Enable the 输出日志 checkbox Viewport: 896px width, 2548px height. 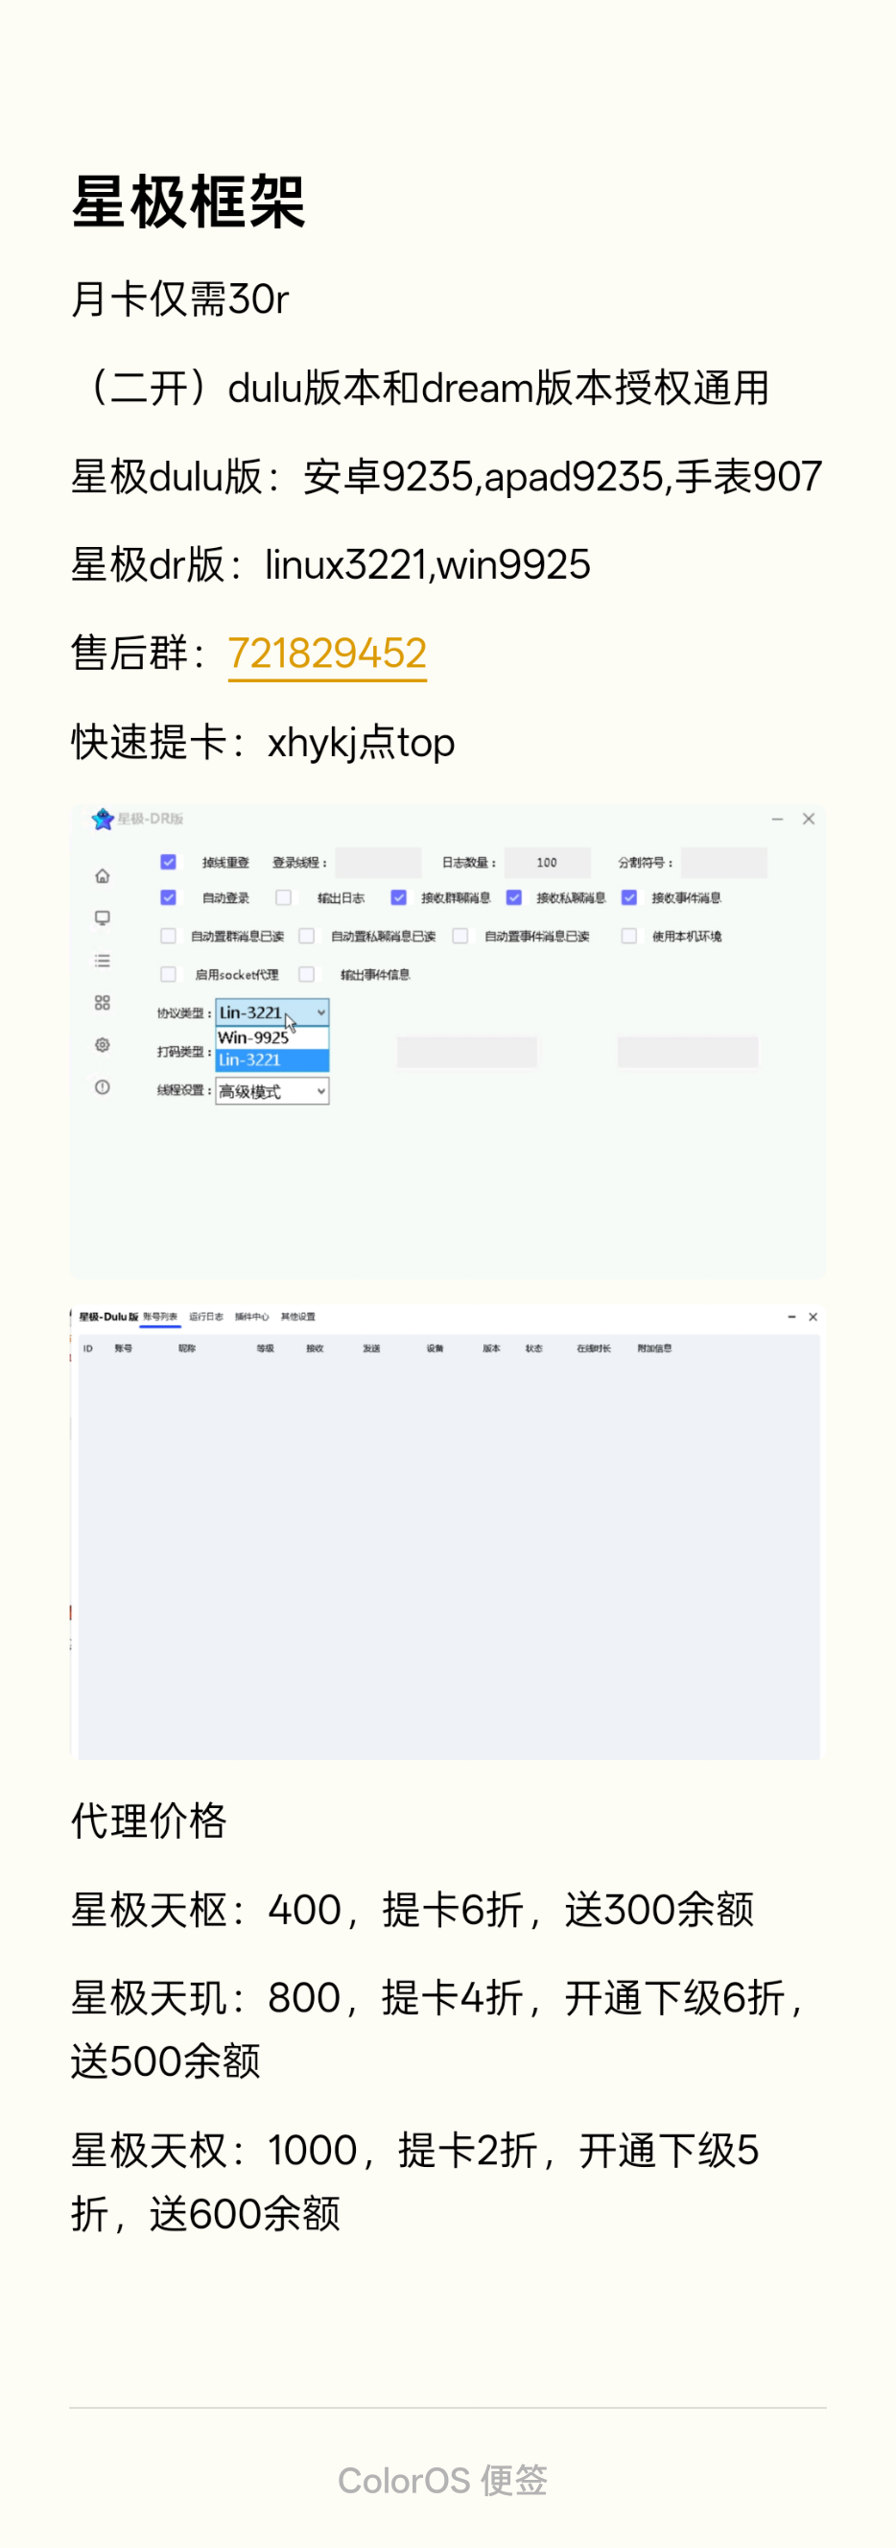click(284, 897)
